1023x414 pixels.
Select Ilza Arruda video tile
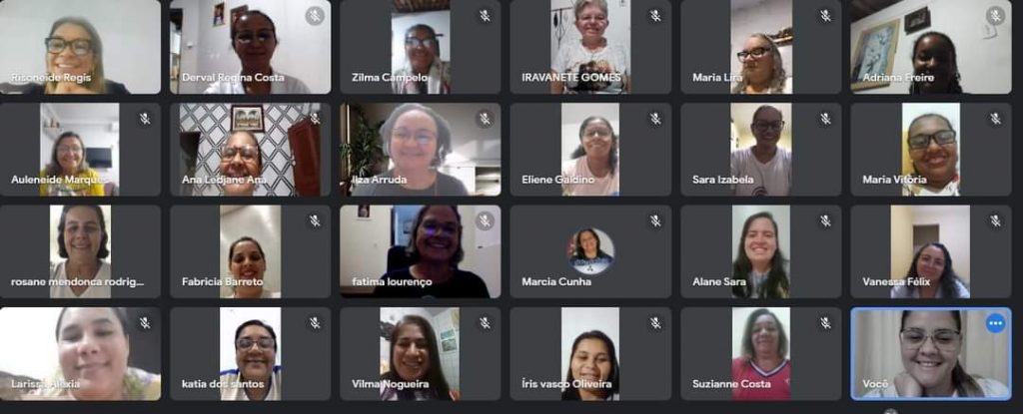click(421, 150)
